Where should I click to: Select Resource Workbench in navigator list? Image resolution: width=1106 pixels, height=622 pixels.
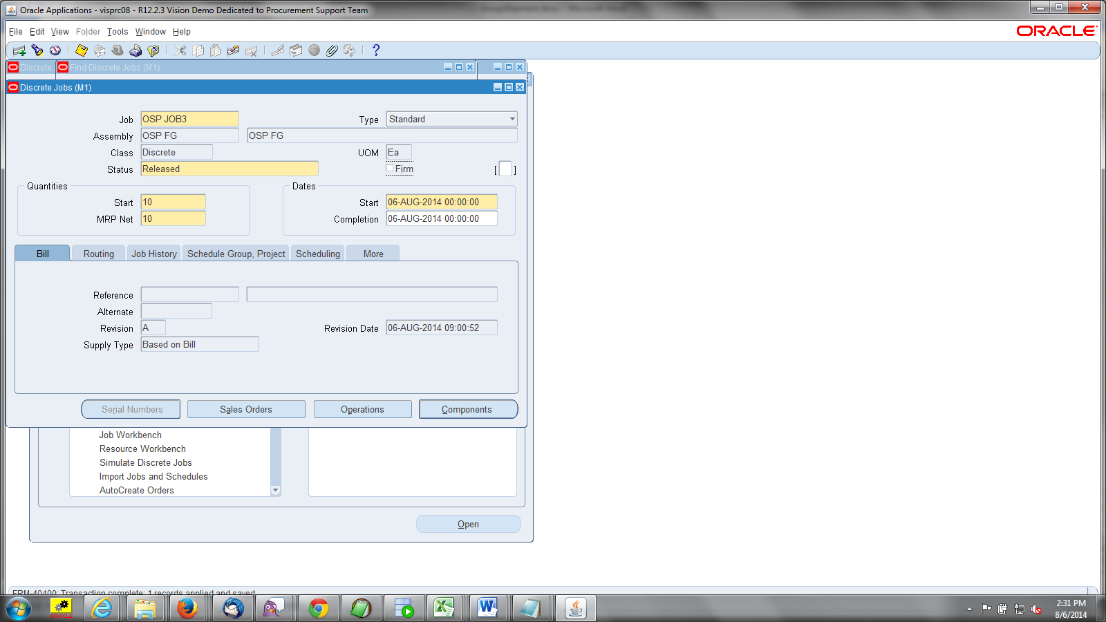(142, 449)
